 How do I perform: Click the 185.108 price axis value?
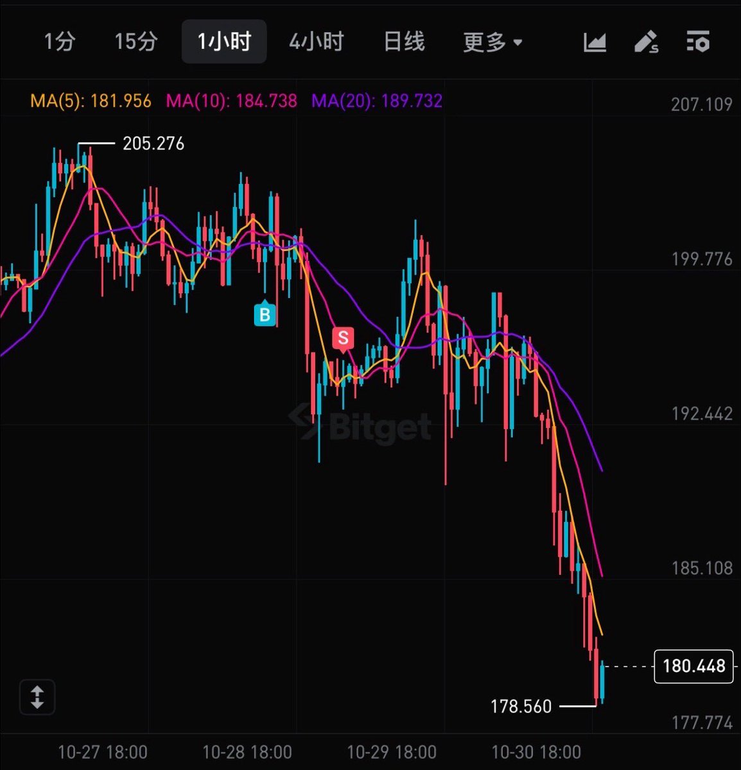[702, 569]
